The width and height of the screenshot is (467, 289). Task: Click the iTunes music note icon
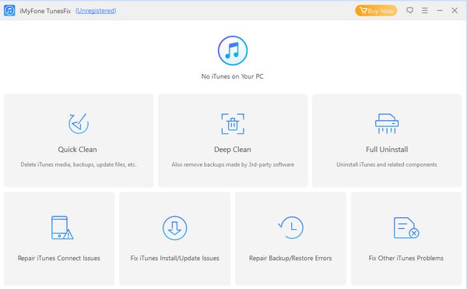233,51
